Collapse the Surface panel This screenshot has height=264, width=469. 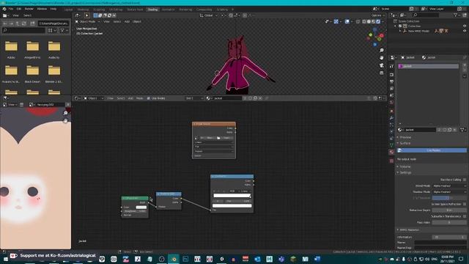(405, 143)
